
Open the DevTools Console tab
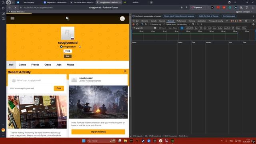(x=154, y=21)
